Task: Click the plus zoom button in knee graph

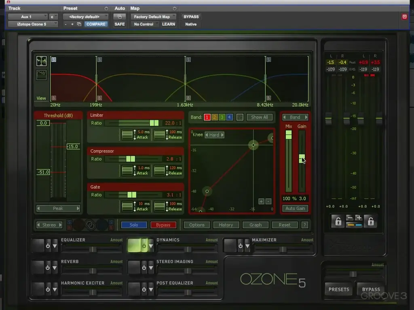Action: click(261, 201)
